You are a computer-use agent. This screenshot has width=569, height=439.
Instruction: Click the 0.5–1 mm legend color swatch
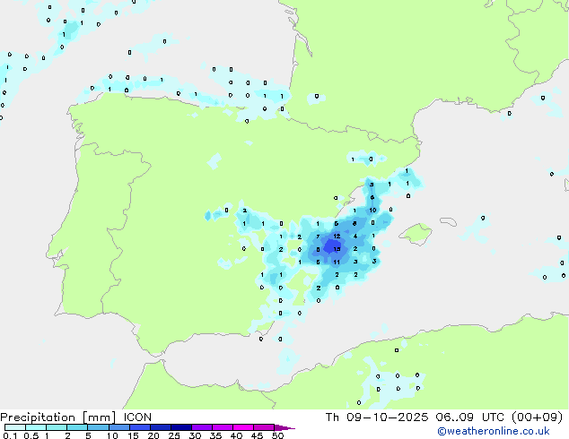click(36, 427)
